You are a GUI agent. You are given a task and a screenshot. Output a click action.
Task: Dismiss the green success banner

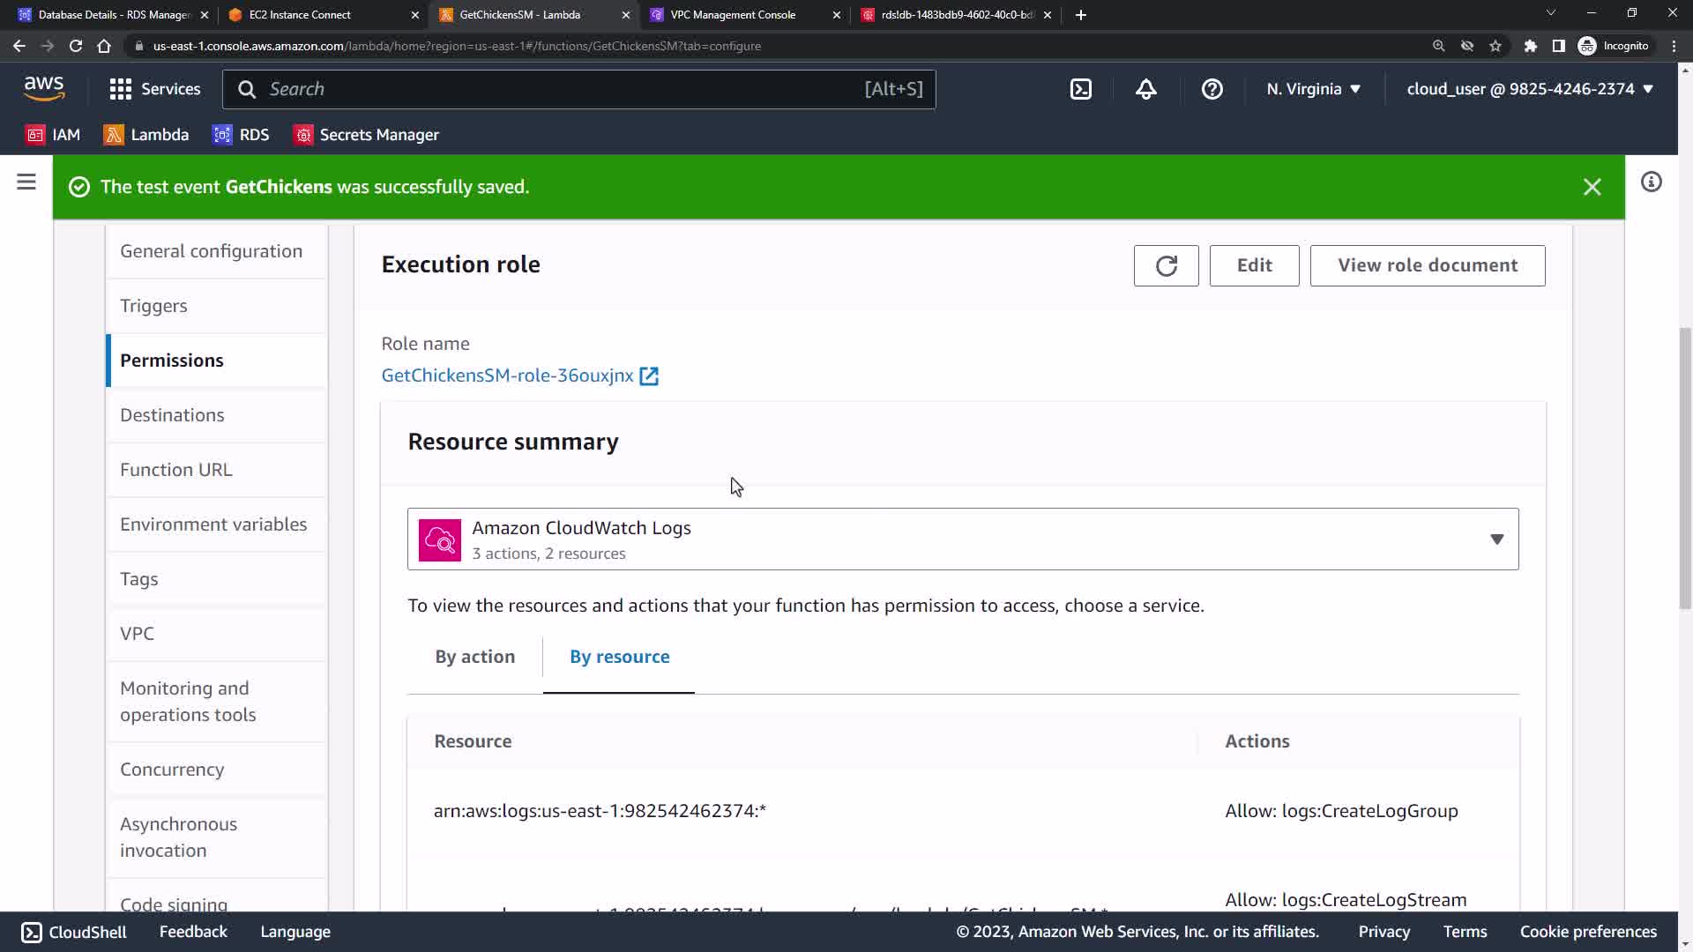(x=1592, y=187)
